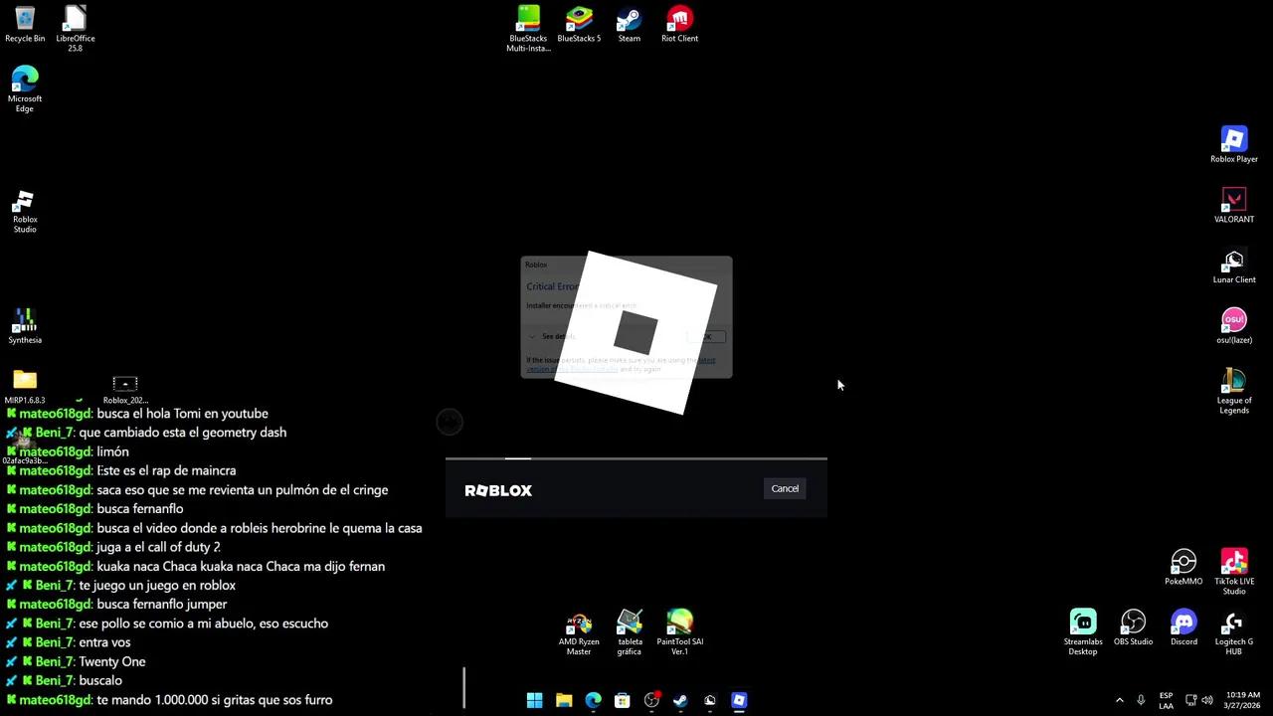Select the TikTok LIVE Studio icon
1273x716 pixels.
click(x=1234, y=572)
